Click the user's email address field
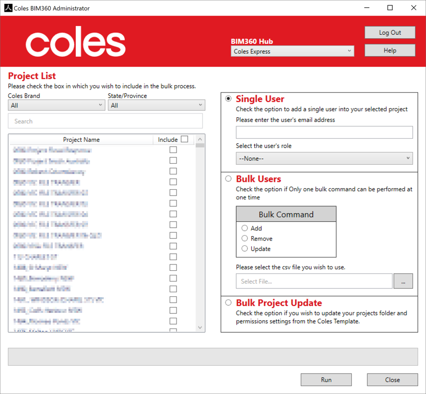This screenshot has width=426, height=394. click(x=324, y=132)
